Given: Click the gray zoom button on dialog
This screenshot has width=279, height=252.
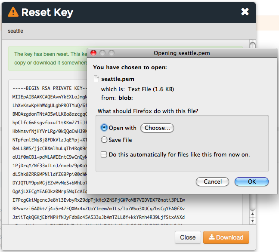Looking at the screenshot, I should point(111,53).
